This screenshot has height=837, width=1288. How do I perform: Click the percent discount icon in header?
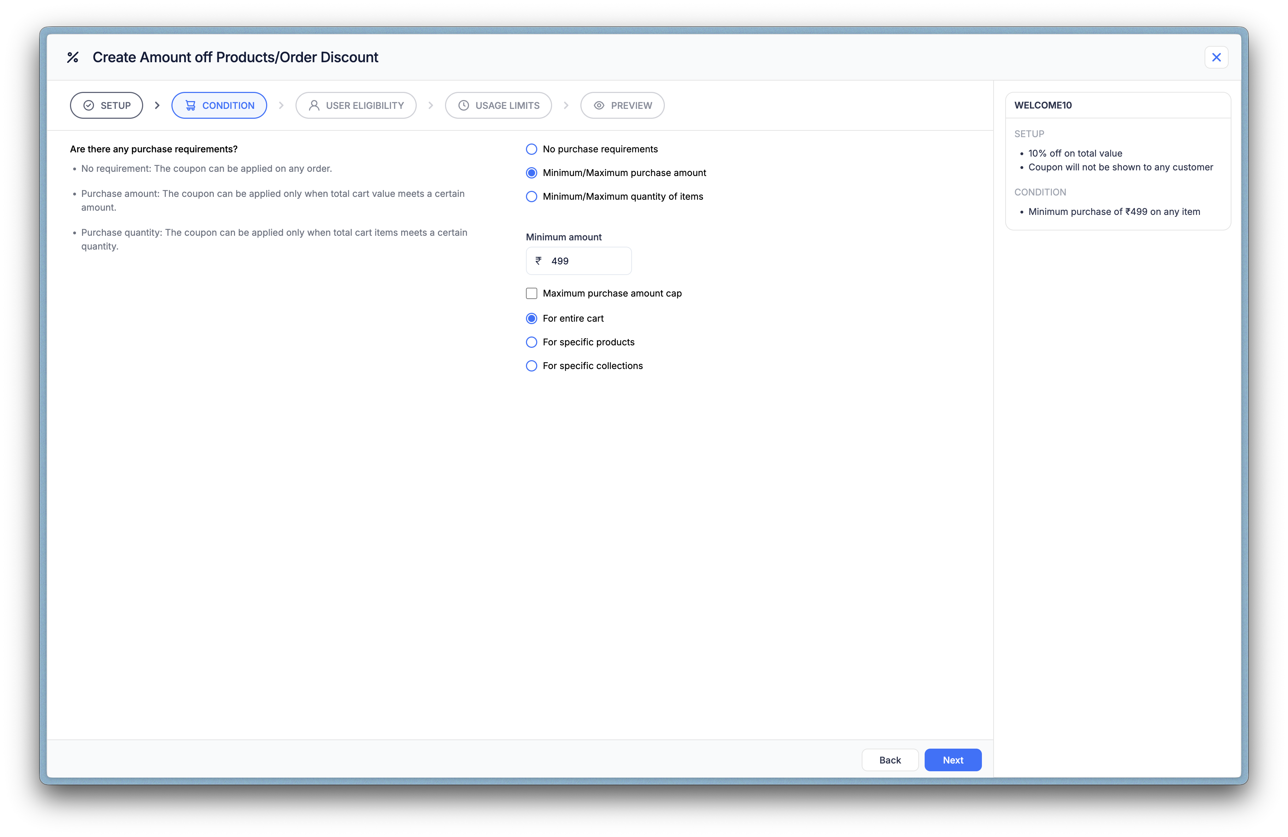coord(72,57)
